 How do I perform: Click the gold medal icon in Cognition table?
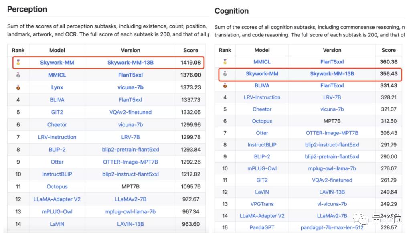point(225,62)
